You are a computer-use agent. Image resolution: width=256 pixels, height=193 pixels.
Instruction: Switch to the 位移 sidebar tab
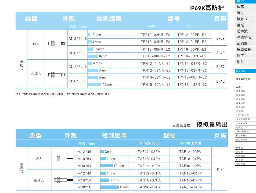pyautogui.click(x=240, y=7)
